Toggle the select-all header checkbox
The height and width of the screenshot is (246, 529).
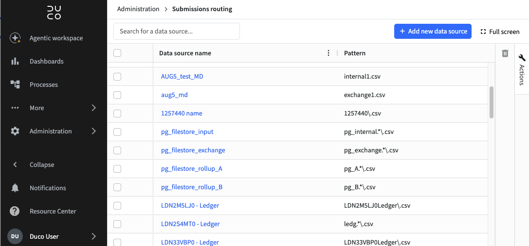coord(117,53)
